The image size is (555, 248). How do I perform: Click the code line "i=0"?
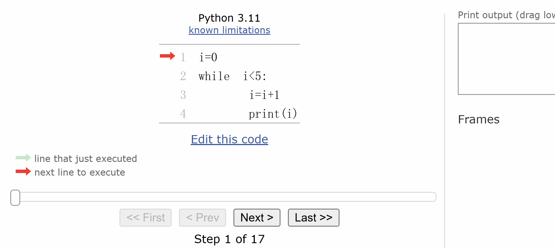(x=208, y=57)
